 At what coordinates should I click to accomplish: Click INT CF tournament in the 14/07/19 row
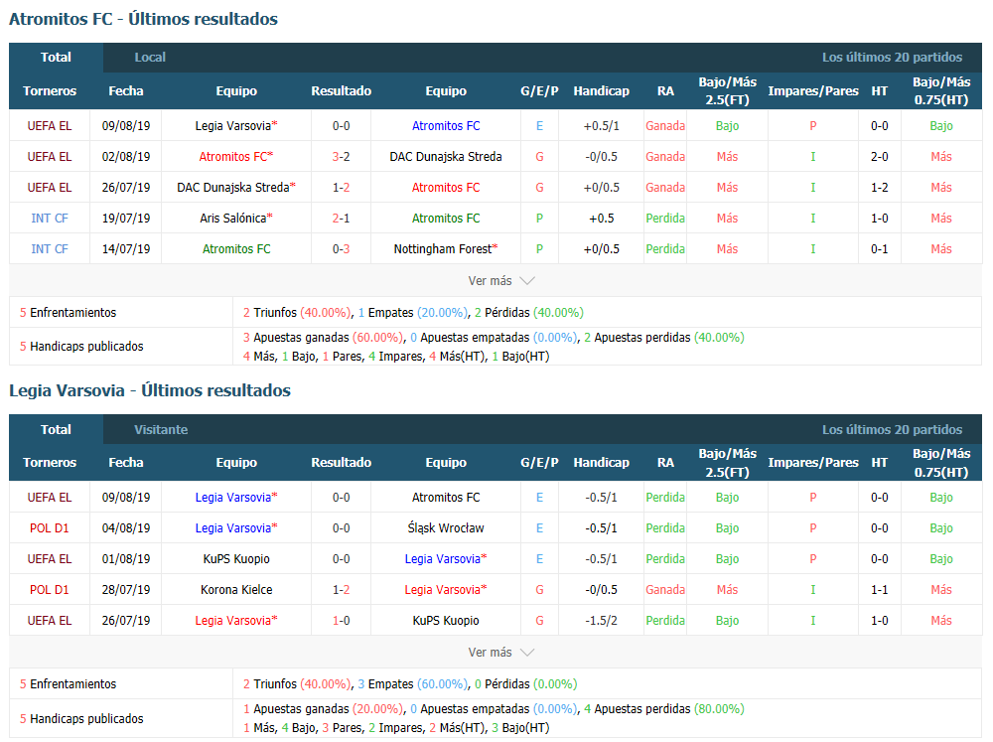50,249
